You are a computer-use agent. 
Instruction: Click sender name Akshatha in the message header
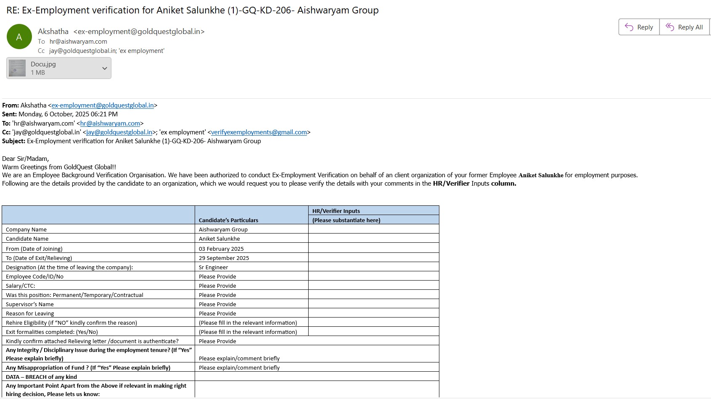[x=53, y=31]
